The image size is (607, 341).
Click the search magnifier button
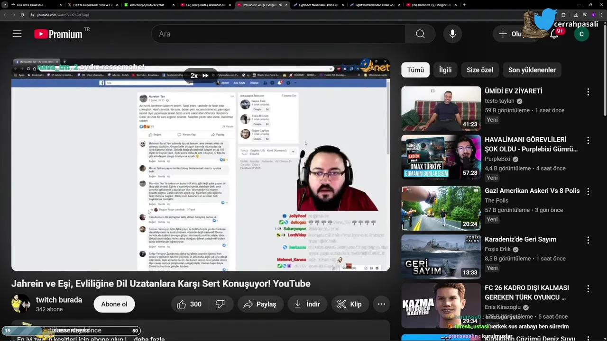(x=420, y=34)
